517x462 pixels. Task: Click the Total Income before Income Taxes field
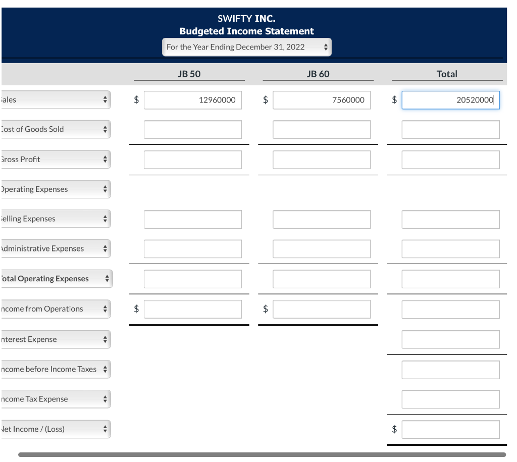pyautogui.click(x=451, y=370)
